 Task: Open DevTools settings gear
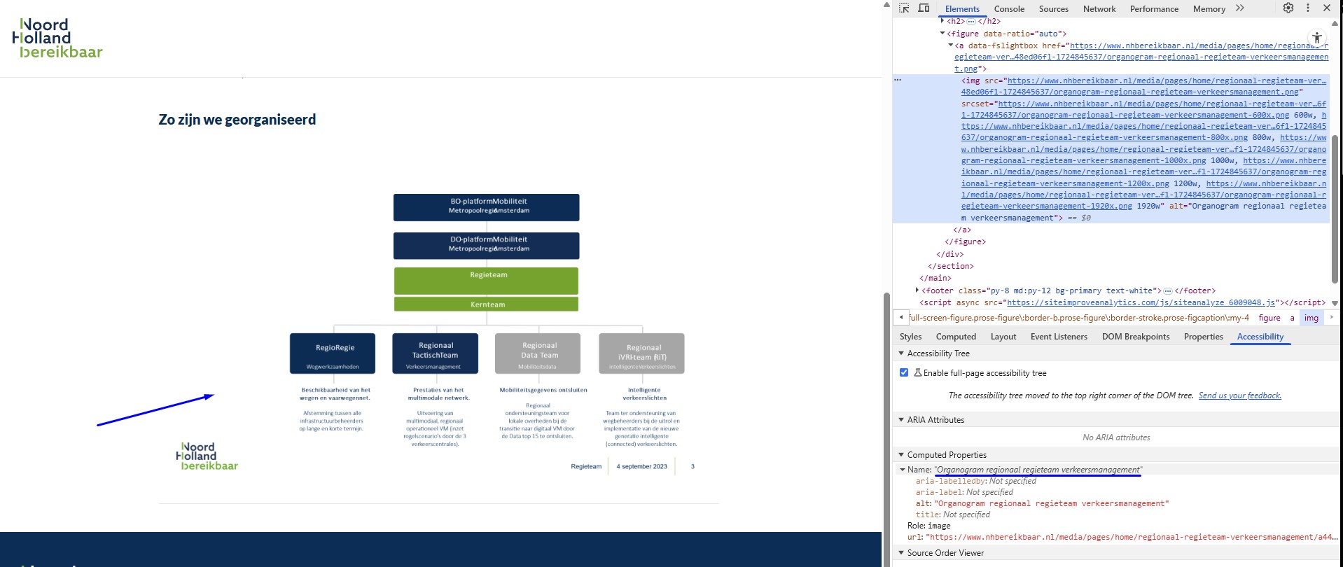[x=1288, y=8]
